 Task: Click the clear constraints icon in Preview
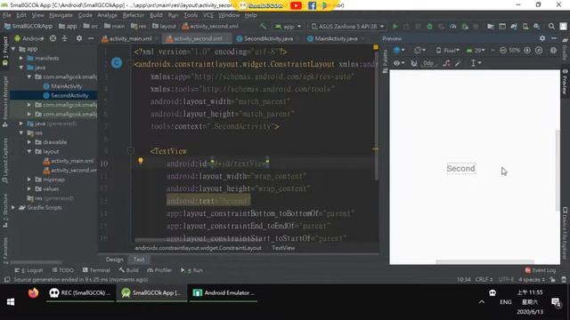click(x=446, y=63)
